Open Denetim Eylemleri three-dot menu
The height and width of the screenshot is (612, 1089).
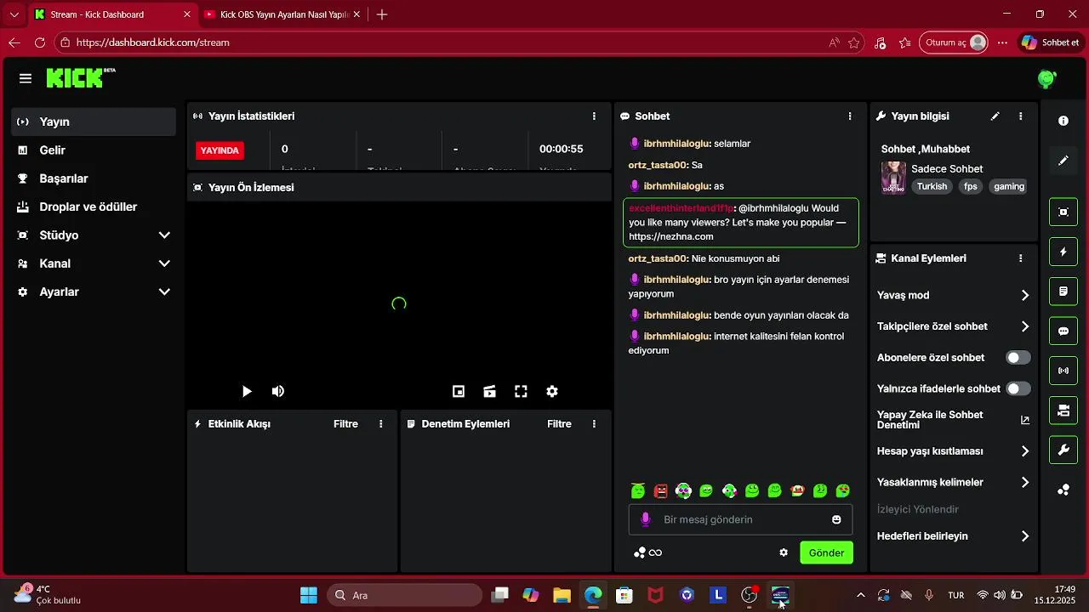tap(594, 423)
